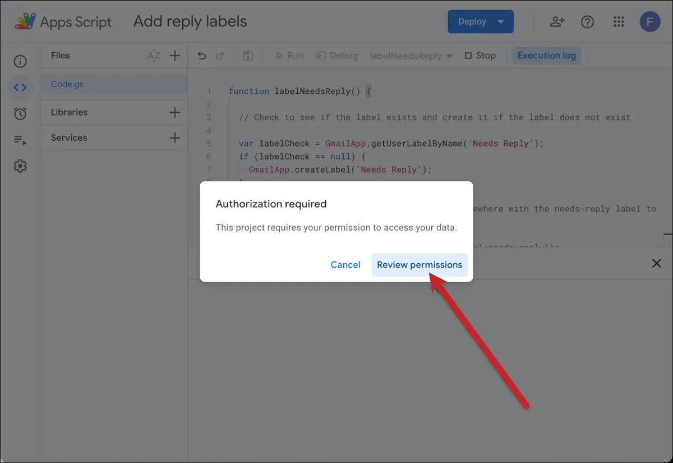The height and width of the screenshot is (463, 673).
Task: Click the Apps Script logo icon
Action: coord(24,22)
